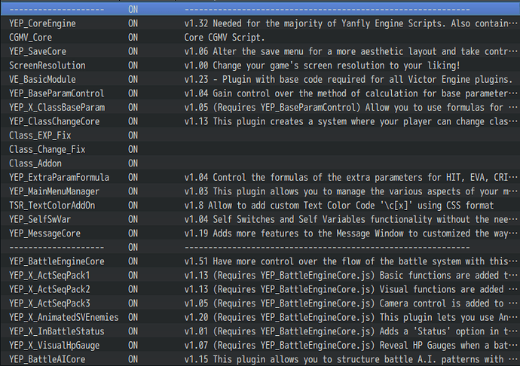Select the highlighted dashed separator row at top

pos(260,9)
